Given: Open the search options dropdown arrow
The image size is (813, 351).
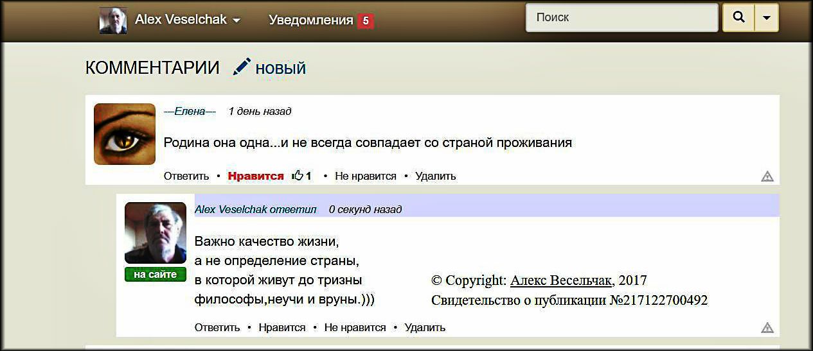Looking at the screenshot, I should click(766, 18).
